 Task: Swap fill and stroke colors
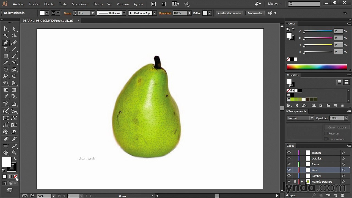coord(15,159)
